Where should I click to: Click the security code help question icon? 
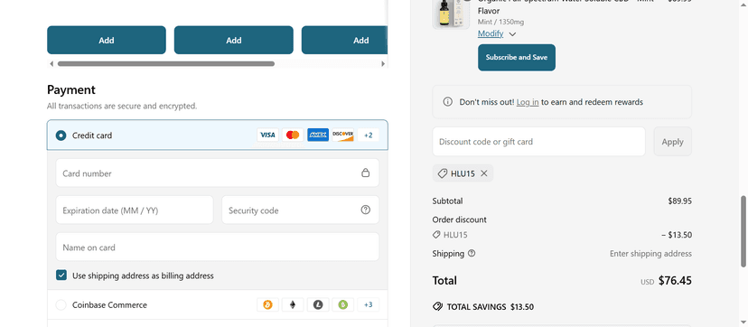pyautogui.click(x=365, y=210)
